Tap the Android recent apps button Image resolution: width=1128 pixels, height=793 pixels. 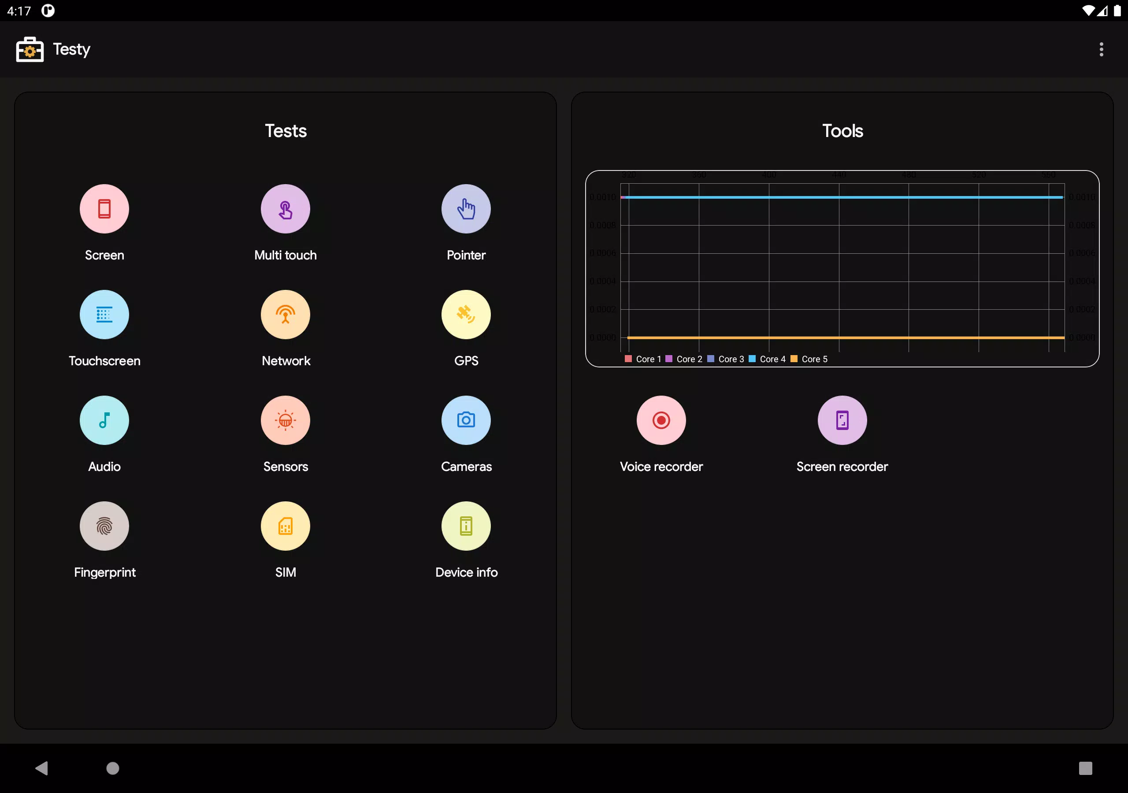[x=1085, y=768]
